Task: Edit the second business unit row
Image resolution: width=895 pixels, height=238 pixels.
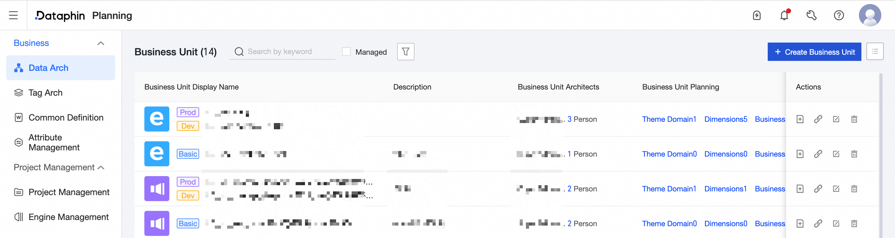Action: [x=836, y=154]
